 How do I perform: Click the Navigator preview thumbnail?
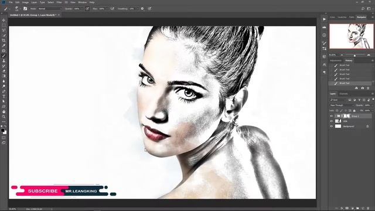point(351,36)
